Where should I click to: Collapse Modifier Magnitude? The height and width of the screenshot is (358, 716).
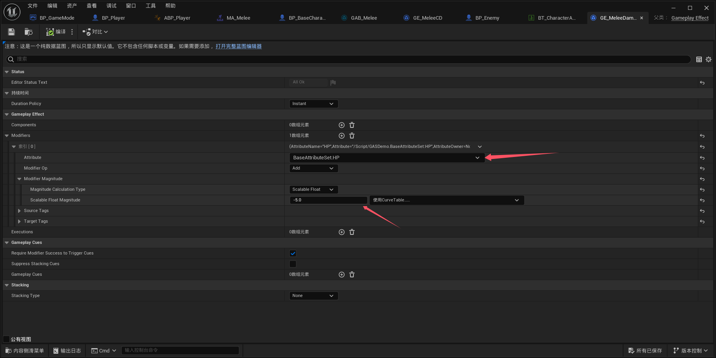[x=19, y=179]
